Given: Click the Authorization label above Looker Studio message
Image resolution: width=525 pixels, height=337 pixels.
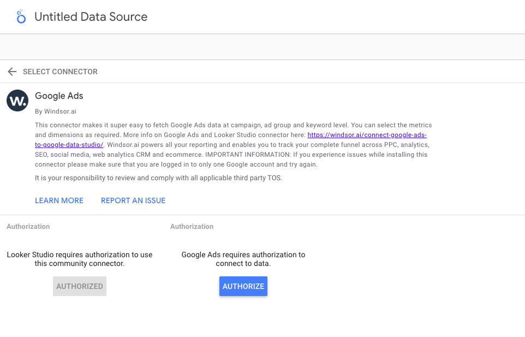Looking at the screenshot, I should pos(28,227).
